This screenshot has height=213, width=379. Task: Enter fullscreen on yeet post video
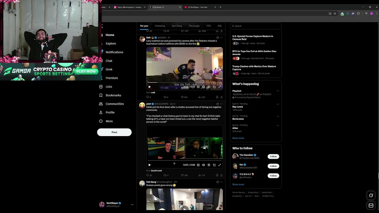coord(220,165)
